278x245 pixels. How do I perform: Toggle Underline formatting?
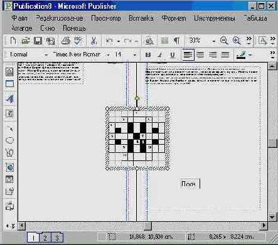[x=173, y=55]
